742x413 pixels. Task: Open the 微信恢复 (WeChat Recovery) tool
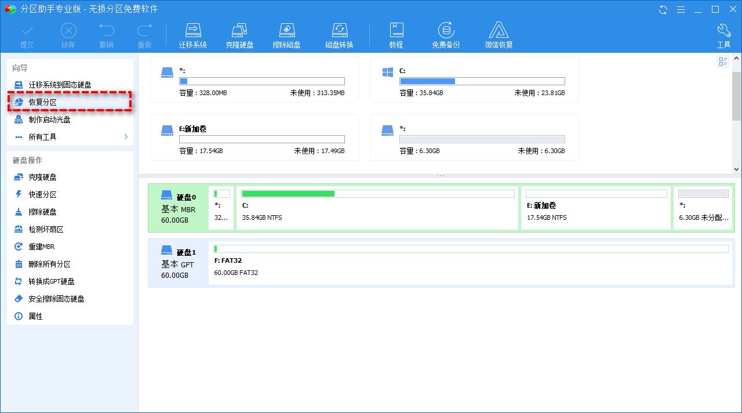(499, 34)
